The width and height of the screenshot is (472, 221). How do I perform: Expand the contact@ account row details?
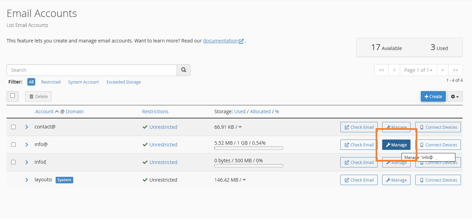pos(27,127)
